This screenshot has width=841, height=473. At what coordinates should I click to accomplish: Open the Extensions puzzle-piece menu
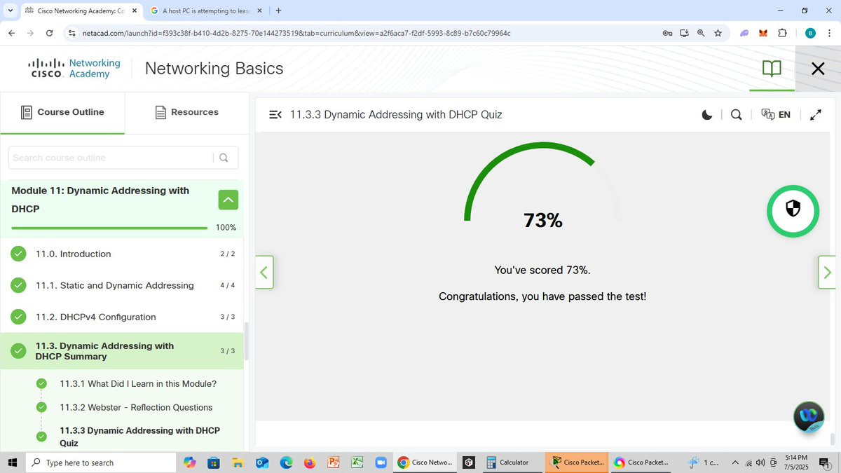click(x=783, y=33)
